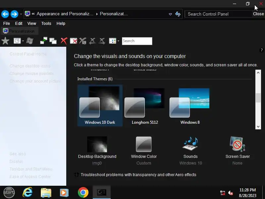Image resolution: width=265 pixels, height=199 pixels.
Task: Open Google Chrome from taskbar
Action: 83,192
